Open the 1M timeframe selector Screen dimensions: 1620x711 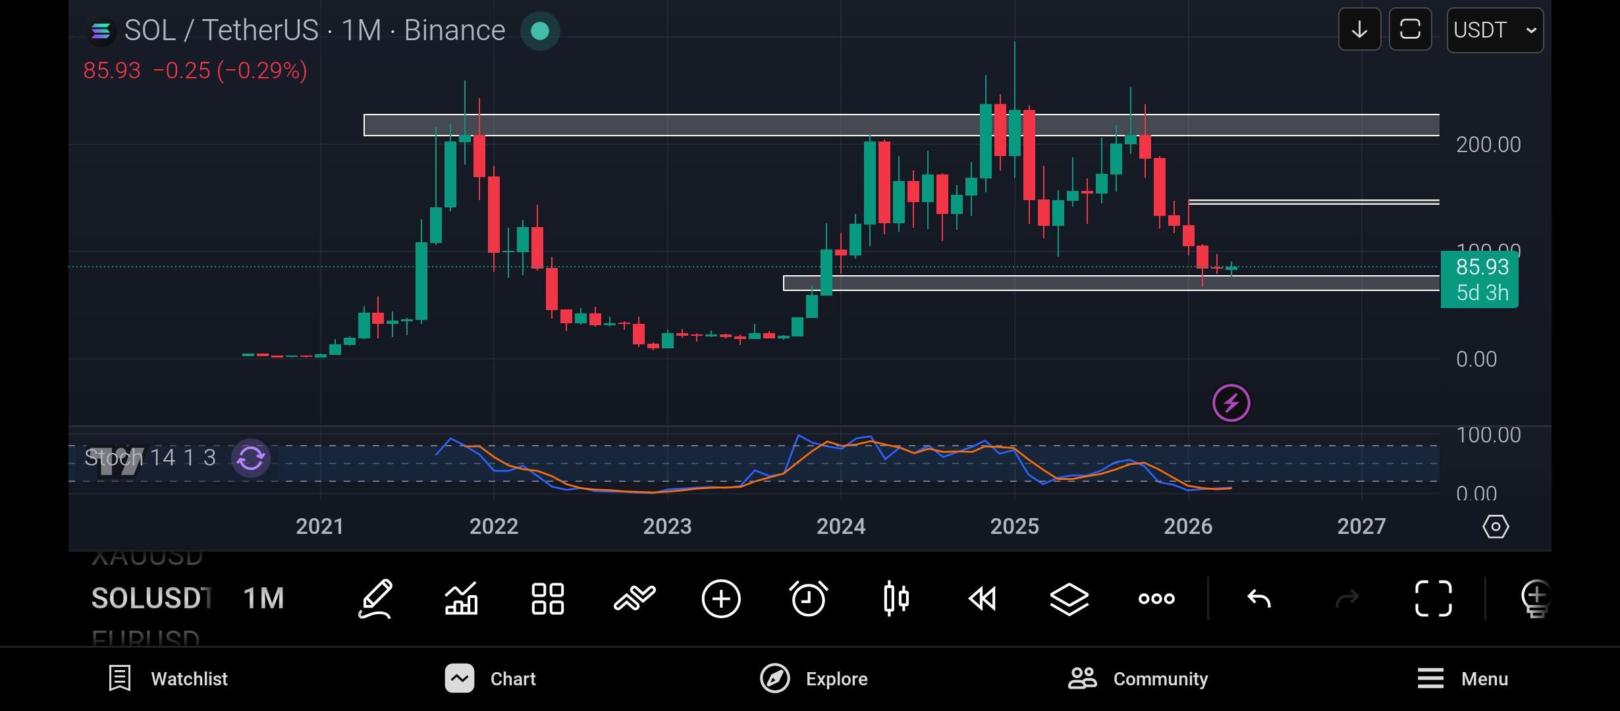click(263, 598)
